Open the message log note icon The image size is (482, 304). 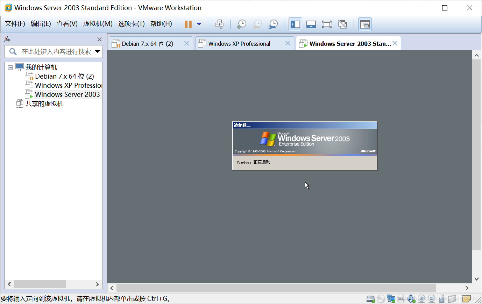pos(466,298)
